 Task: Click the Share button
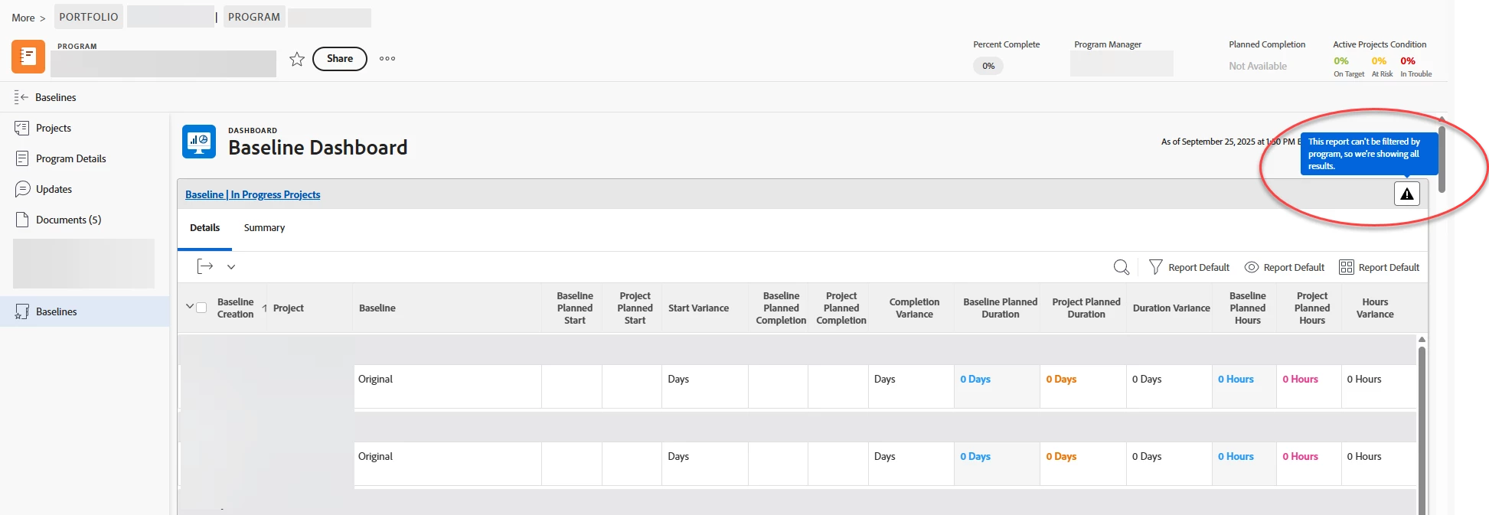click(x=340, y=59)
